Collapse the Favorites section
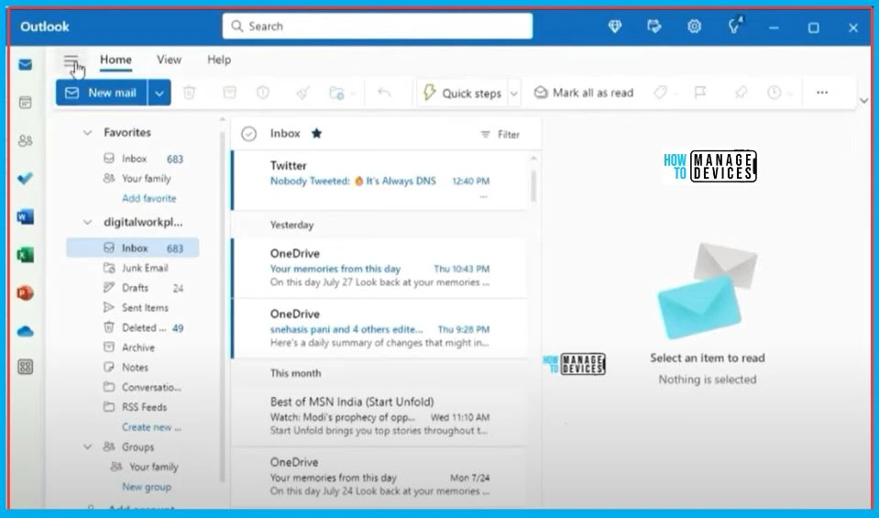This screenshot has height=518, width=879. (x=87, y=133)
